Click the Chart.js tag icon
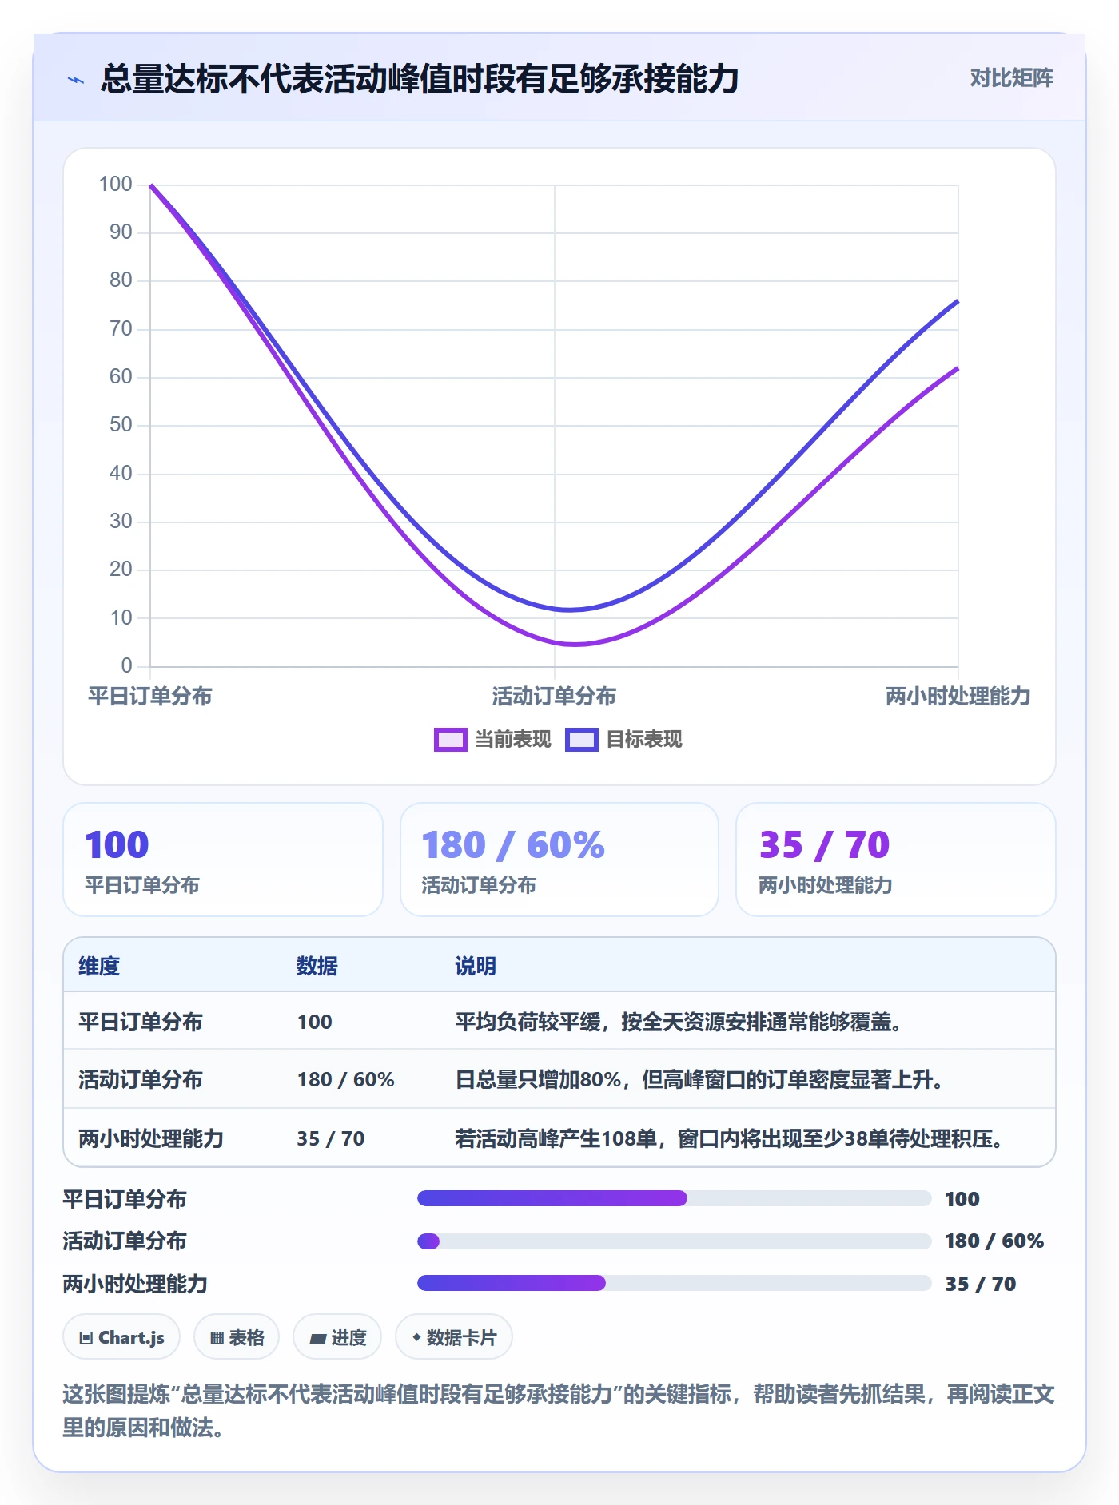 (x=86, y=1337)
